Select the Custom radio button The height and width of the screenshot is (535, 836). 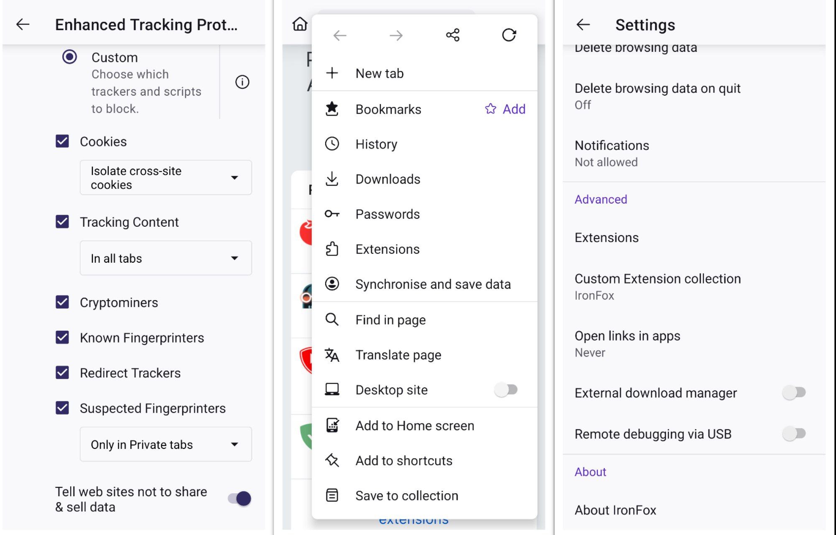point(69,57)
